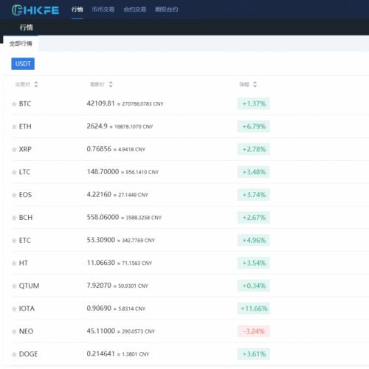Favorite the DOGE star icon

tap(14, 354)
